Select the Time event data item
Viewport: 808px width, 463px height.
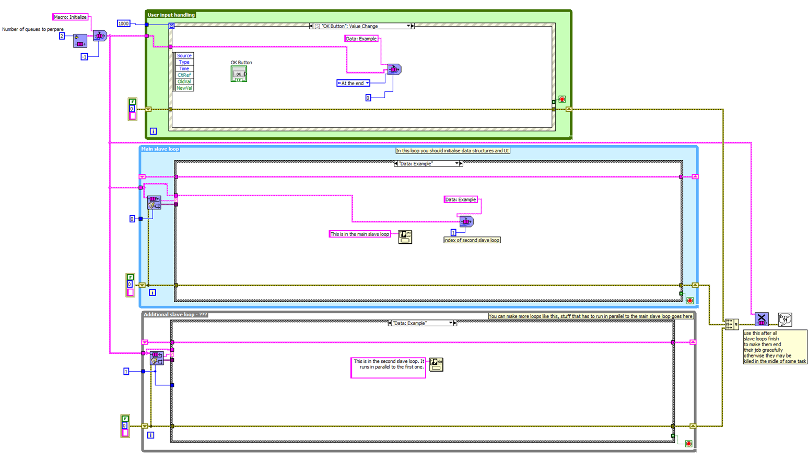[x=184, y=68]
